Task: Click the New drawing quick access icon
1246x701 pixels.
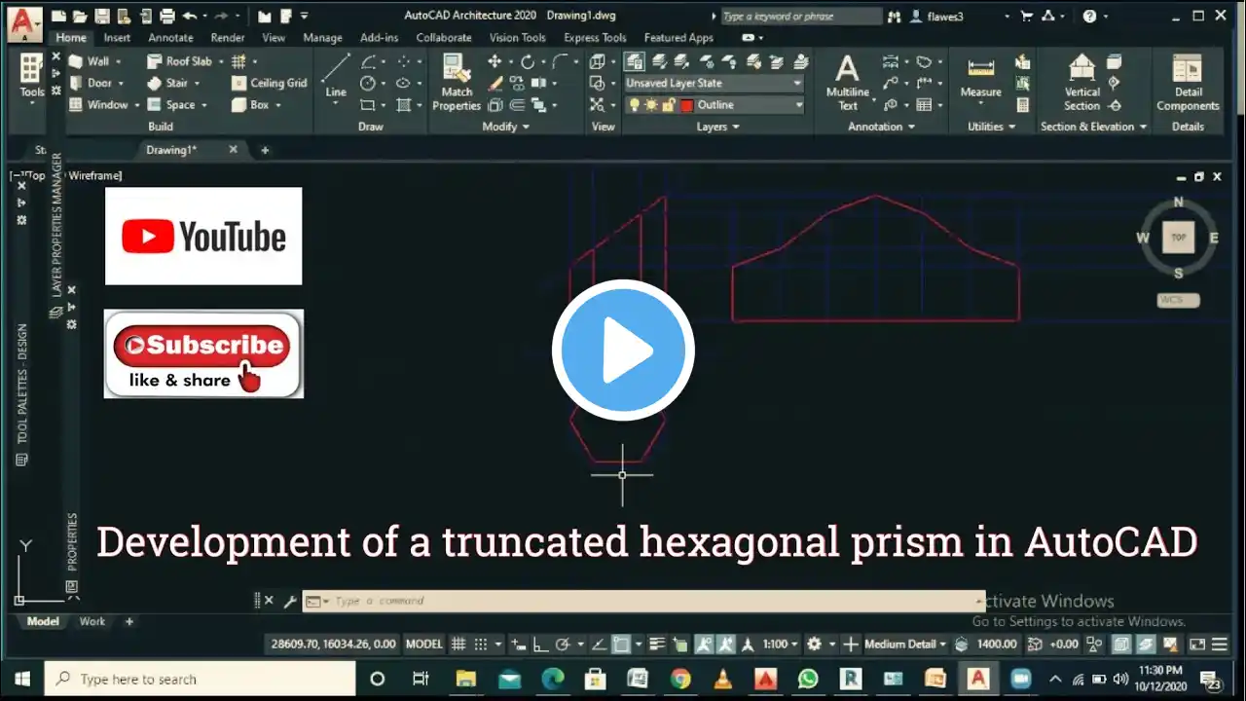Action: click(59, 16)
